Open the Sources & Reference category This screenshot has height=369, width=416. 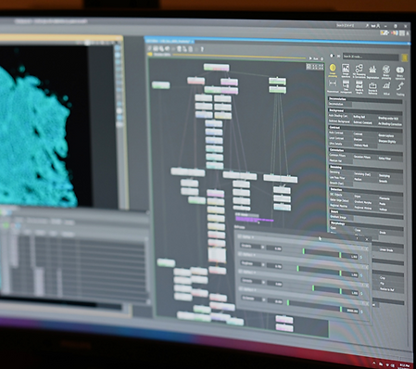(x=372, y=88)
